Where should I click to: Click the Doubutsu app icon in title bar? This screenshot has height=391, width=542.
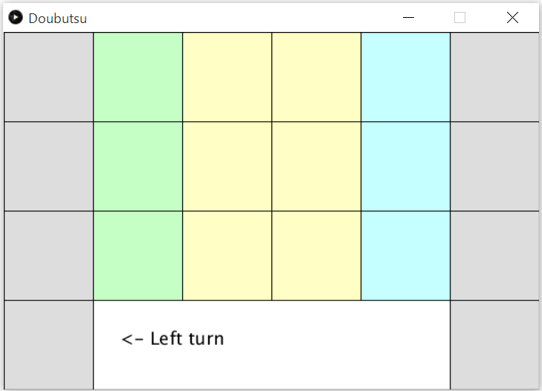point(15,18)
